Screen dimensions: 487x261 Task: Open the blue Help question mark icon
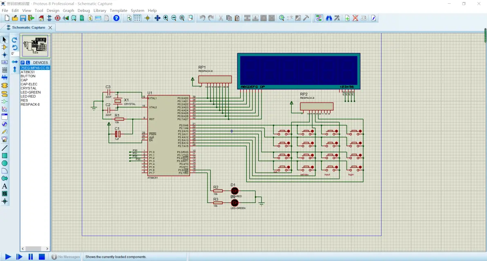[x=116, y=18]
